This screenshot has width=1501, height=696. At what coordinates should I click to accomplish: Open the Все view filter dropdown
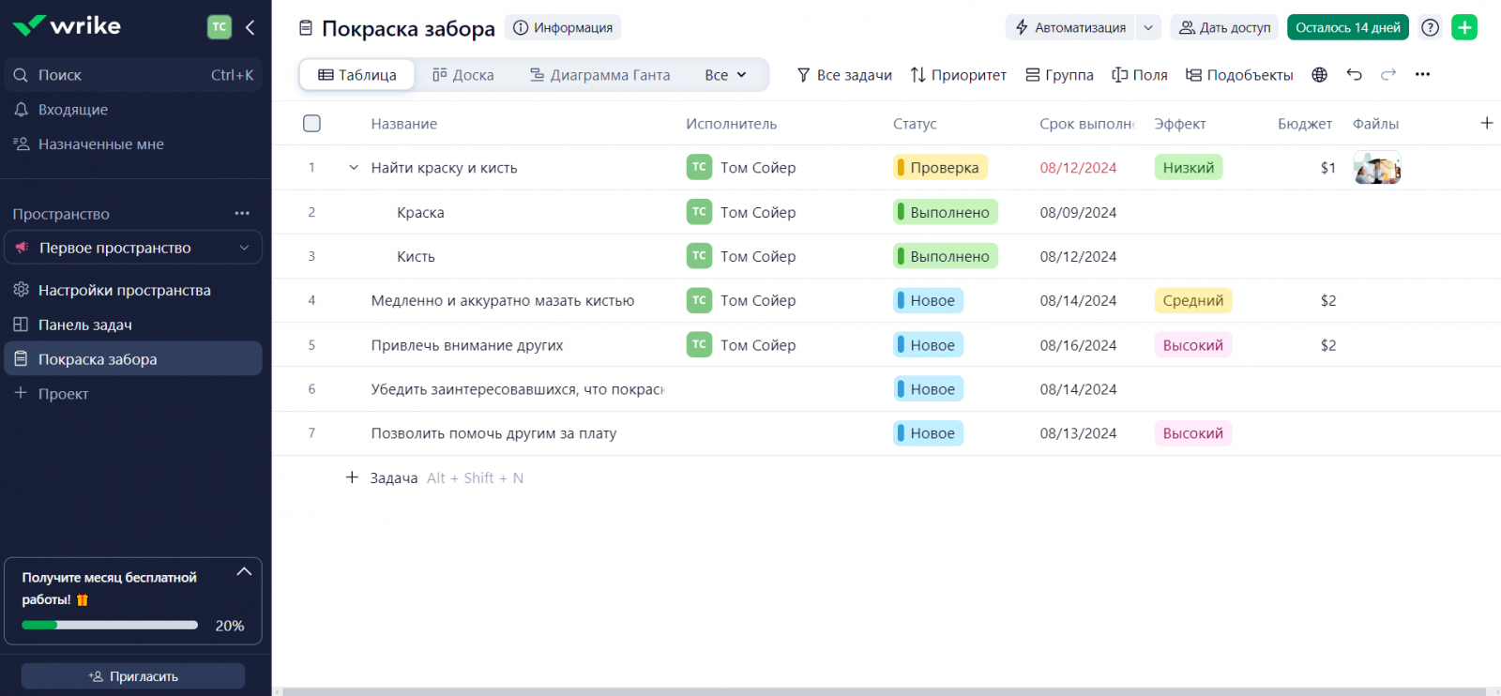tap(725, 75)
